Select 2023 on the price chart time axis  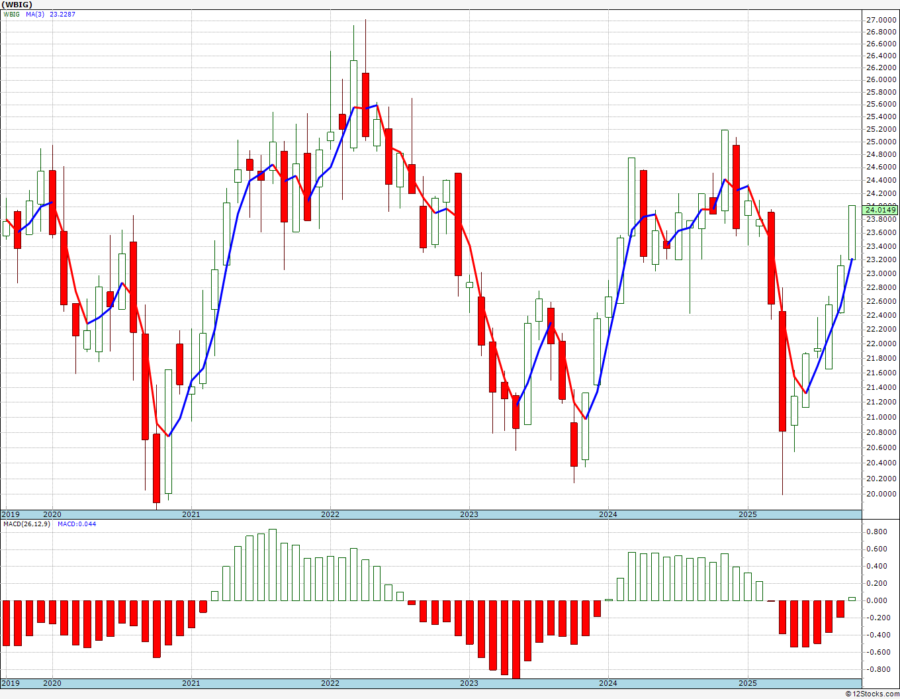point(469,514)
